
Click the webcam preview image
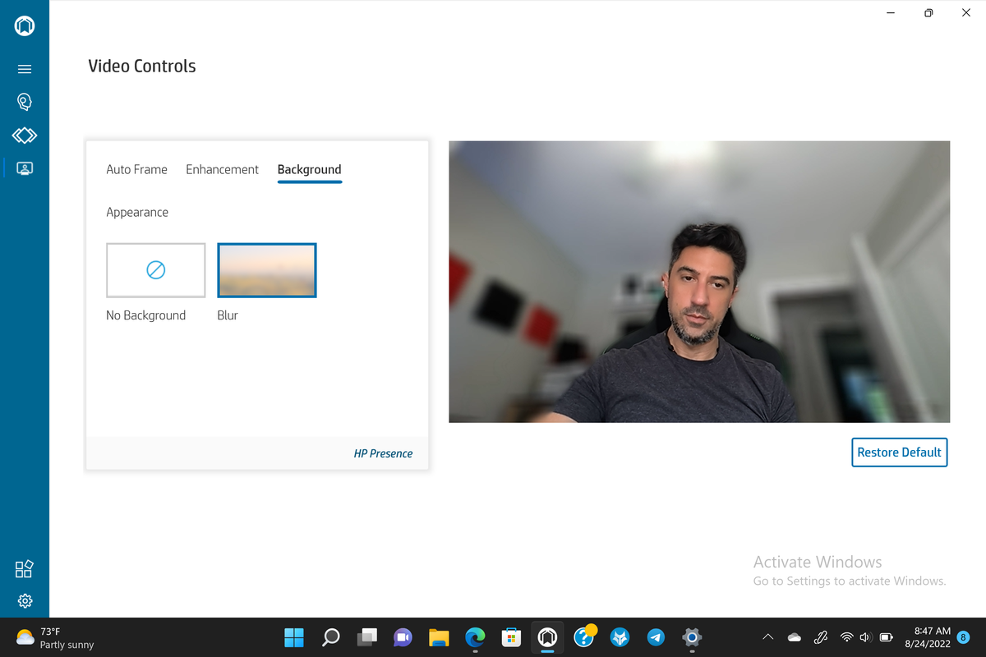[699, 282]
